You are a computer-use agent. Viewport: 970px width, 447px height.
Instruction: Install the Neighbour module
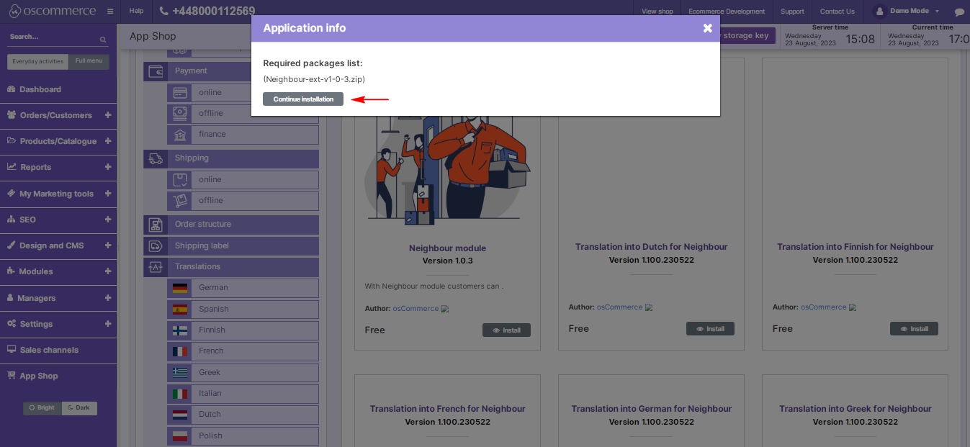coord(506,330)
